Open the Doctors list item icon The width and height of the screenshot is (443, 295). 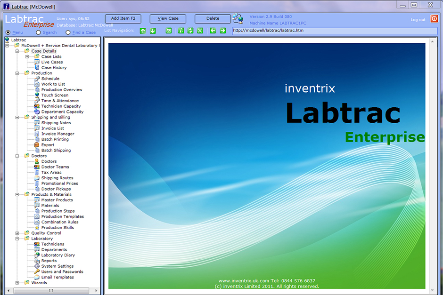pyautogui.click(x=37, y=161)
